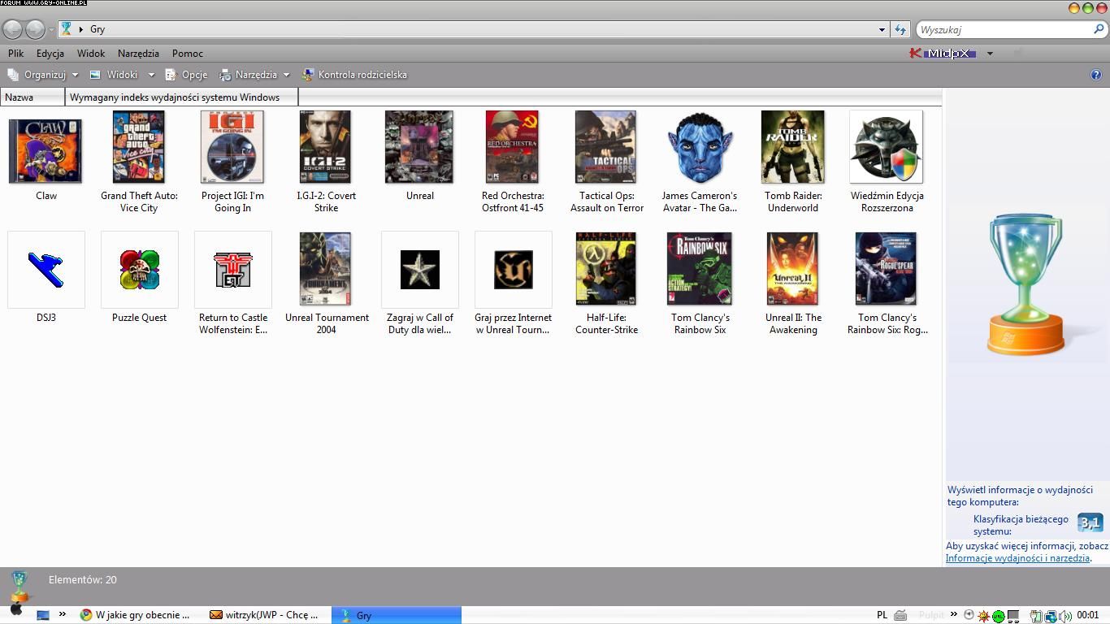This screenshot has width=1110, height=624.
Task: Open the Narzędzia menu in menu bar
Action: point(138,54)
